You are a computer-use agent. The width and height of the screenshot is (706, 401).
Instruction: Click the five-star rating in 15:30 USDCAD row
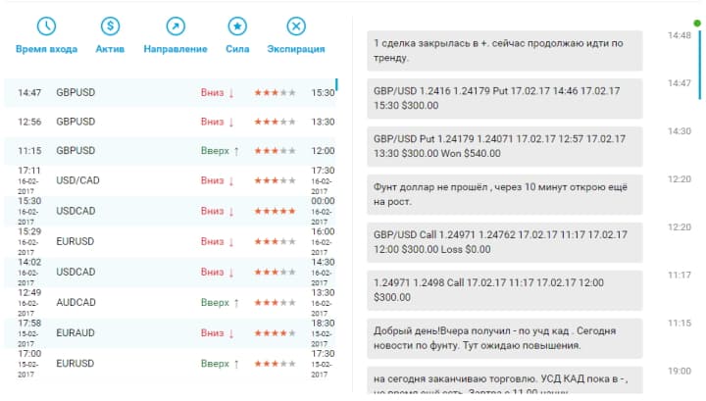[275, 211]
